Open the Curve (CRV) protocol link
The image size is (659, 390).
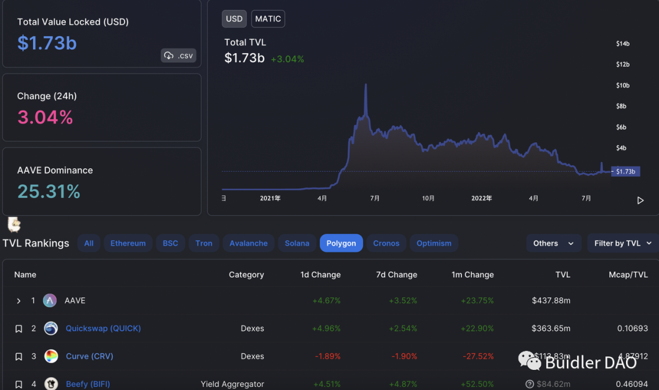pyautogui.click(x=90, y=356)
